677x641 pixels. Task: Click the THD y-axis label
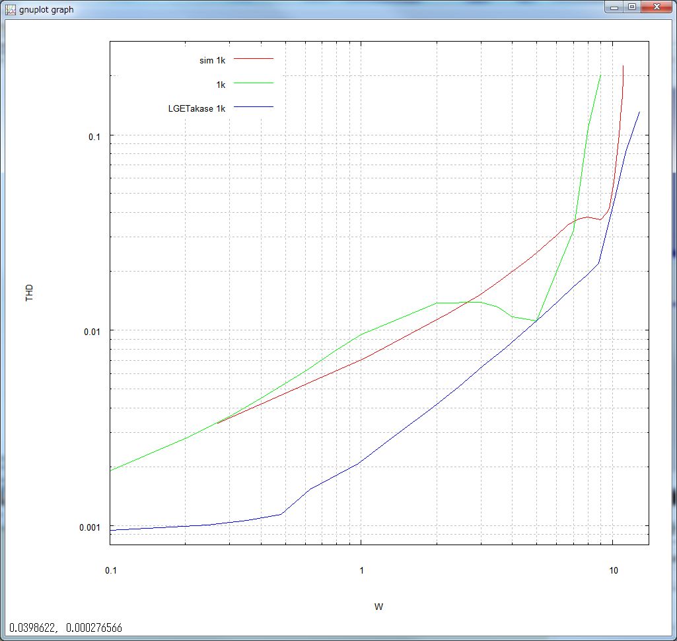[x=29, y=294]
